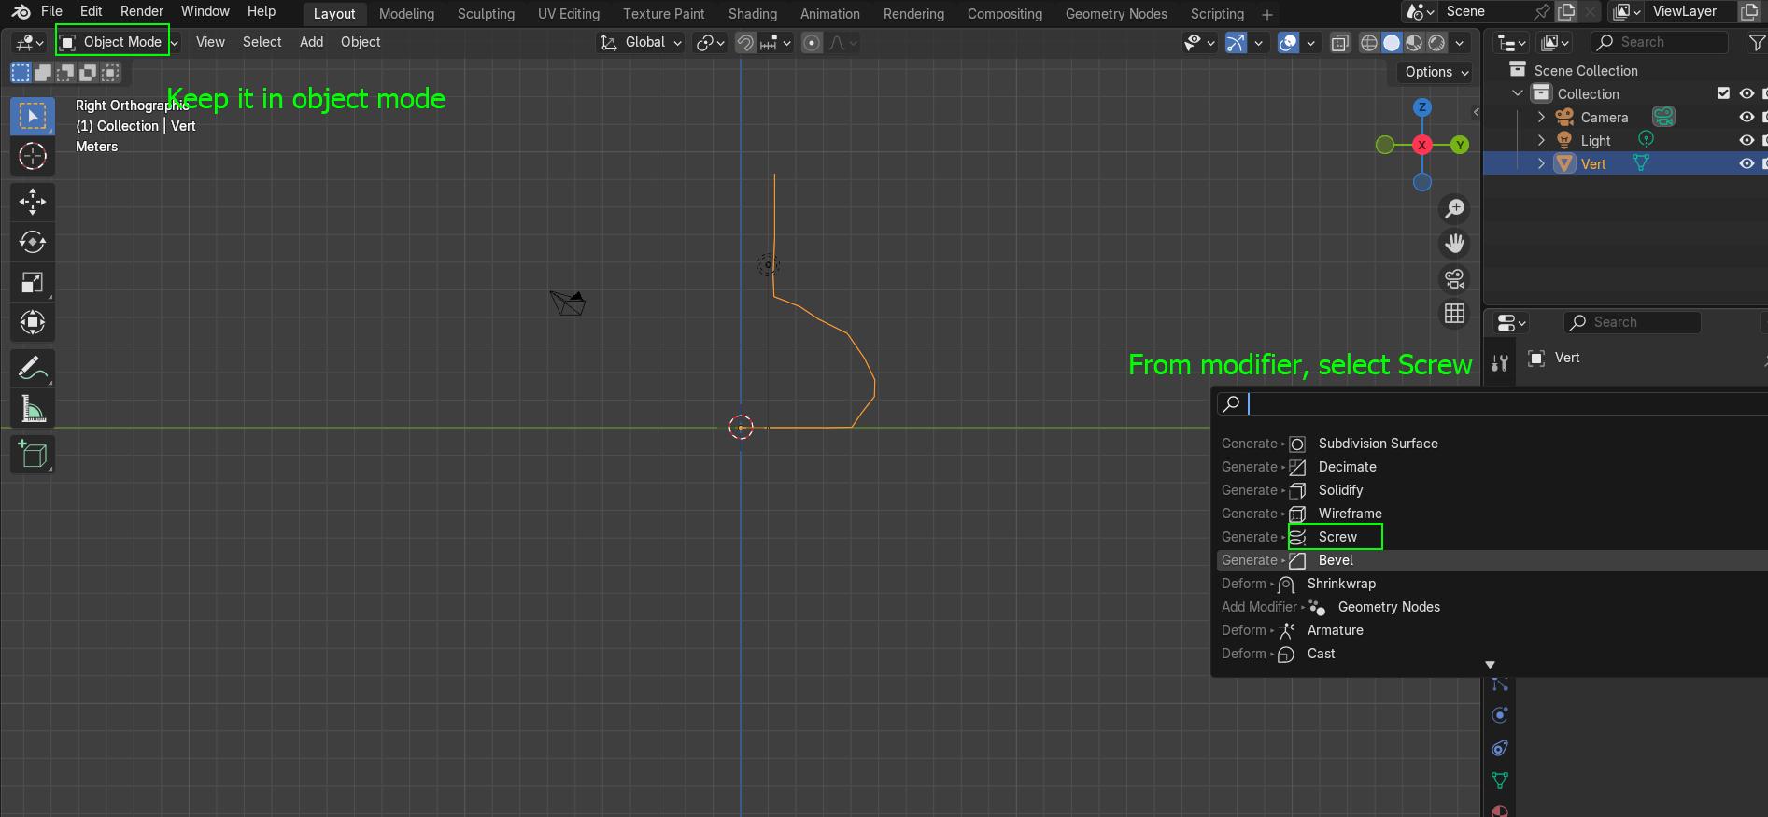Switch to rendered viewport shading
The image size is (1768, 817).
point(1436,43)
